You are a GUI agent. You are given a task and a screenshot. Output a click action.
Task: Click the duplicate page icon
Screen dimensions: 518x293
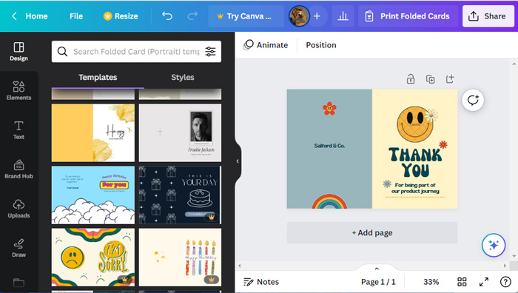click(430, 79)
